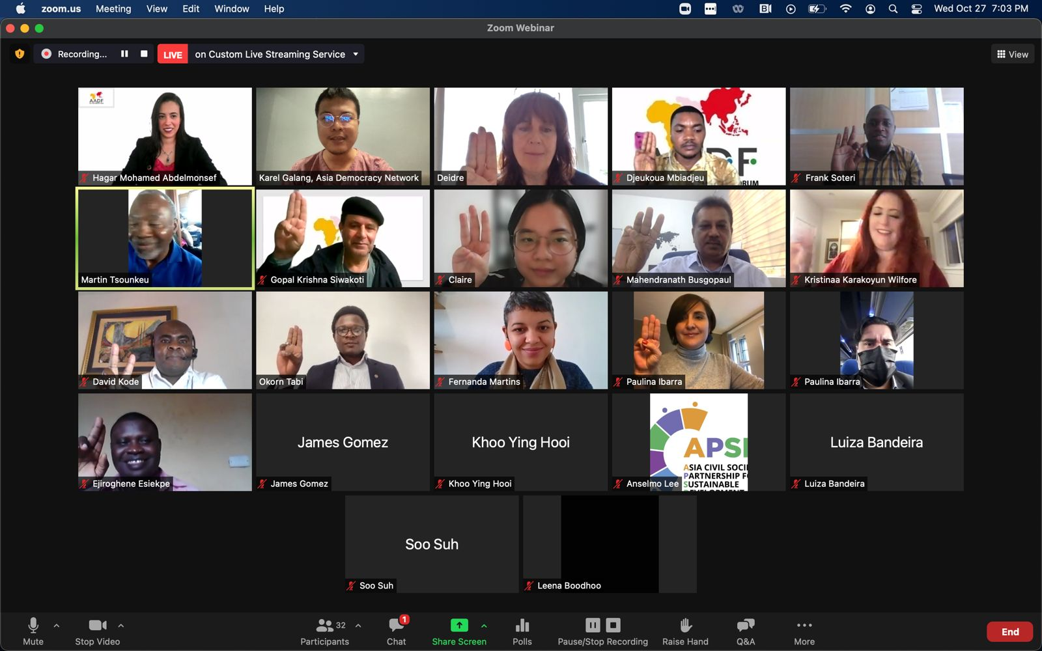Pause the recording in top bar
Screen dimensions: 1042x651
(124, 54)
